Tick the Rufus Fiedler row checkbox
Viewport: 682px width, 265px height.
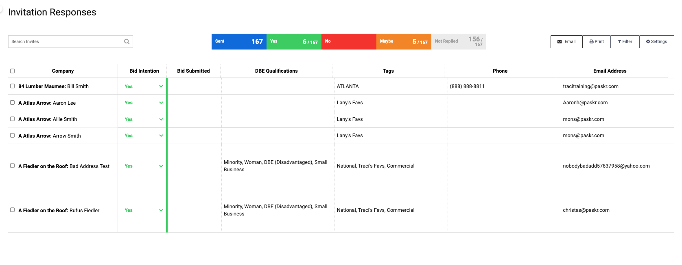[x=12, y=210]
